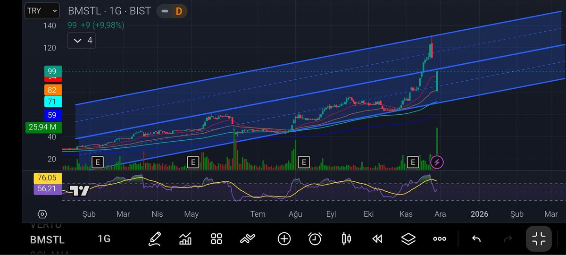Open the three-dots more menu

click(x=440, y=239)
